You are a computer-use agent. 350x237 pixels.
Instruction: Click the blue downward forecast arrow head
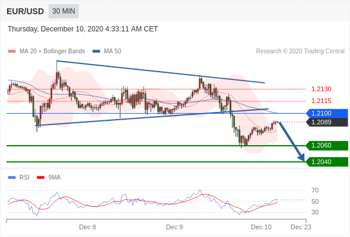click(x=301, y=158)
